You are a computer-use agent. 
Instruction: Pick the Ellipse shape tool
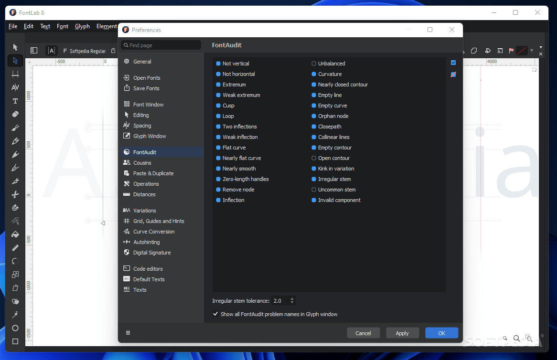coord(15,328)
